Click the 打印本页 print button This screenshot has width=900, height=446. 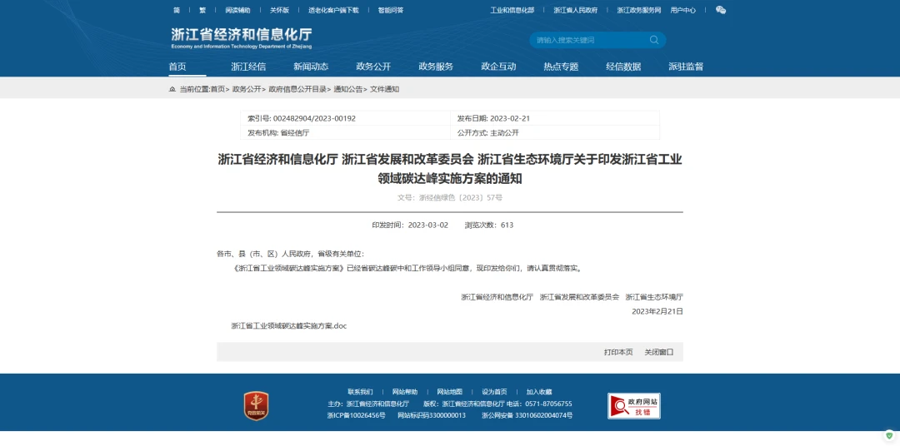(x=618, y=352)
